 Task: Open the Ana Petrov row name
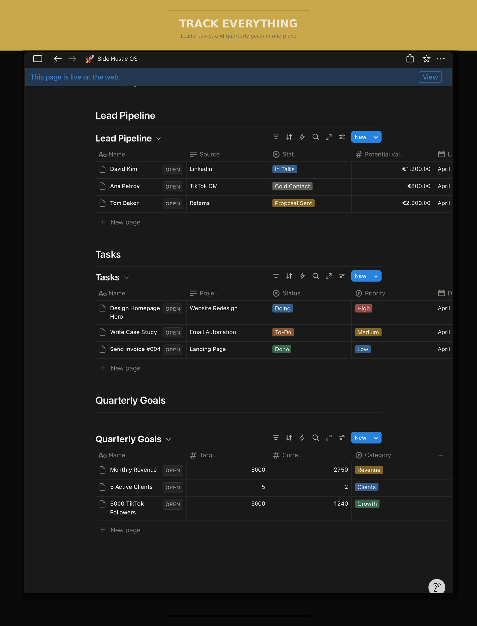(125, 186)
